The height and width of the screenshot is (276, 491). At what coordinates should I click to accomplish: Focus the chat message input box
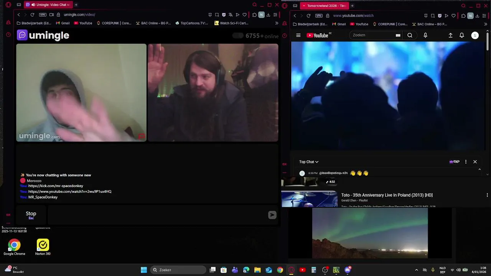[x=157, y=215]
